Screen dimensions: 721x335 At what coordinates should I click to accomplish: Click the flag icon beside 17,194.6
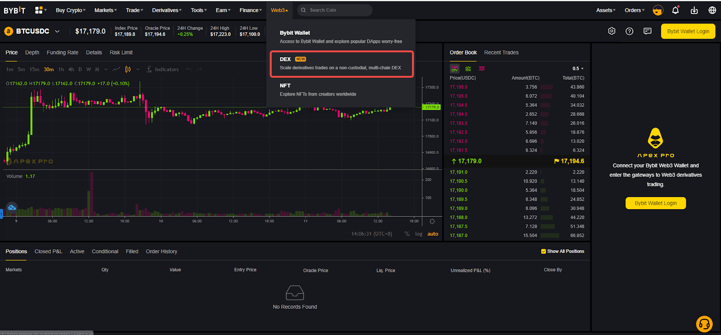(557, 161)
